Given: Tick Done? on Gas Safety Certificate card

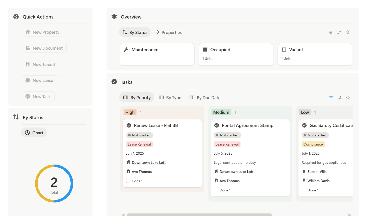Looking at the screenshot, I should 304,190.
